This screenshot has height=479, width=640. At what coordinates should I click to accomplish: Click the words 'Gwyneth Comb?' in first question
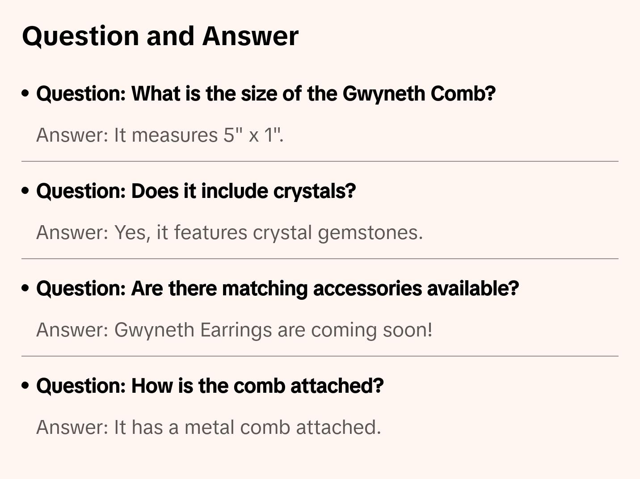(419, 94)
